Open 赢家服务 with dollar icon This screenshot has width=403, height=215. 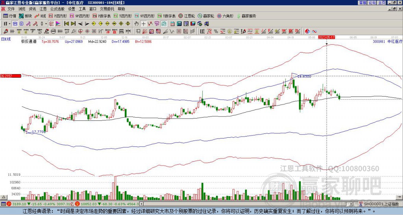246,16
